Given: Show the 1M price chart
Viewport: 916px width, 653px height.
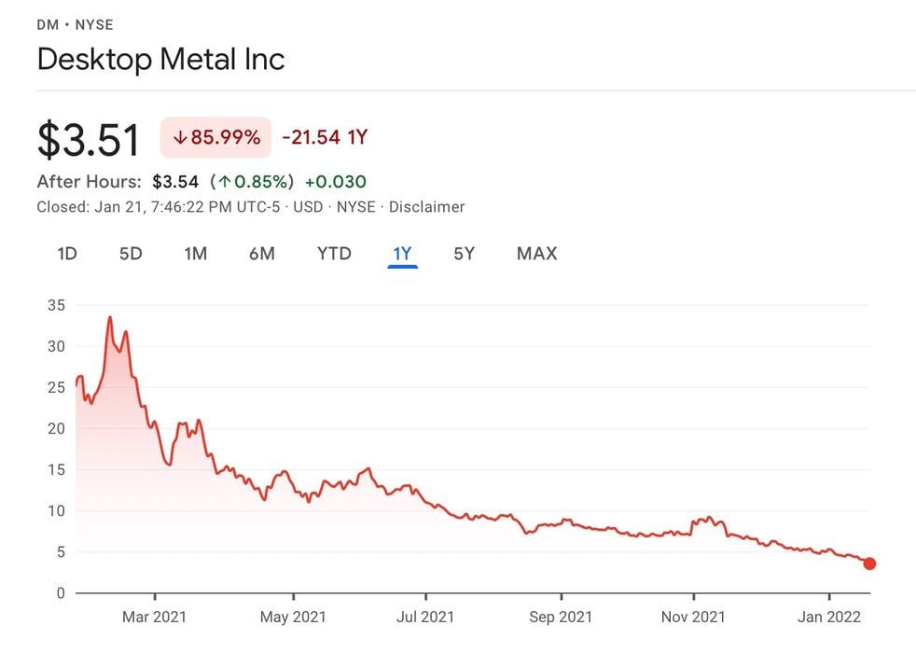Looking at the screenshot, I should click(195, 253).
